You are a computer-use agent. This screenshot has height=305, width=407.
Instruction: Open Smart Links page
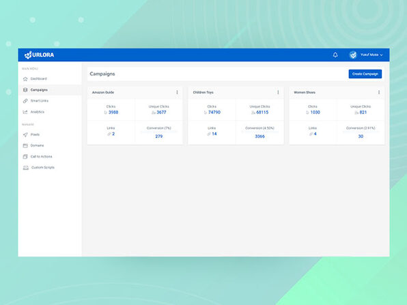tap(40, 100)
